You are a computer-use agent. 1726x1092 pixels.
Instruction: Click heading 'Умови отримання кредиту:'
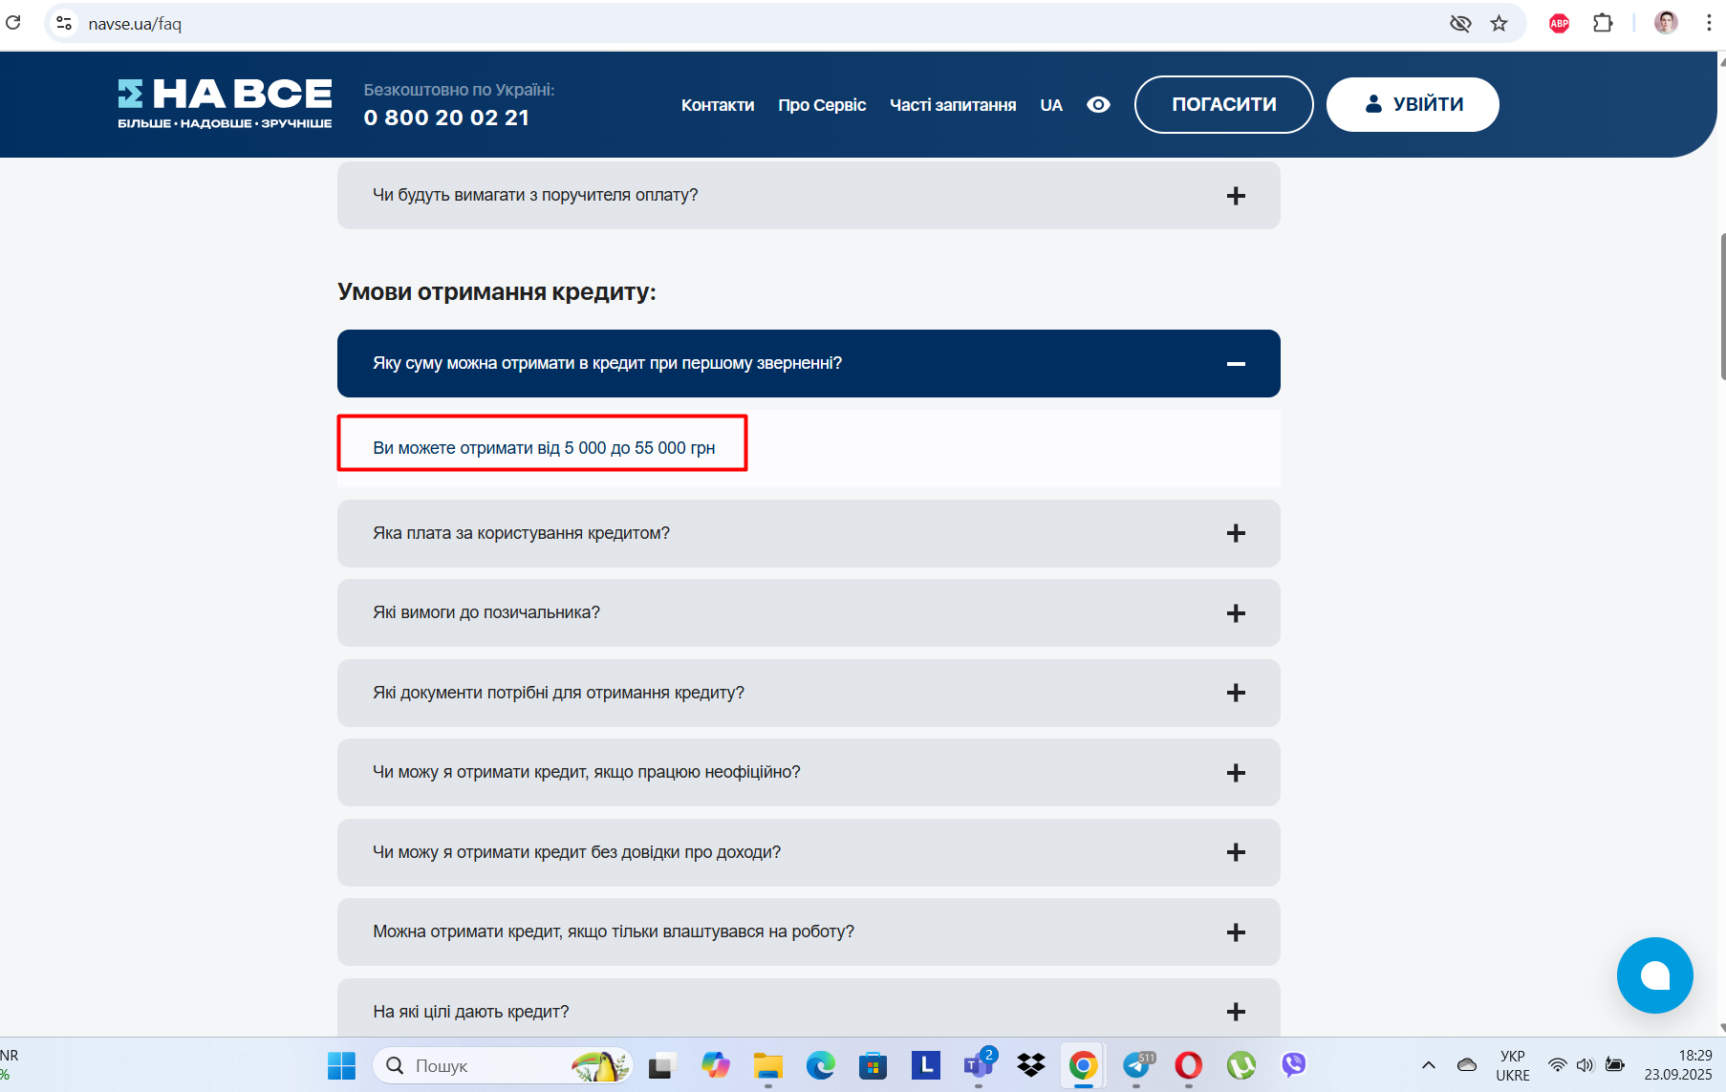point(497,291)
